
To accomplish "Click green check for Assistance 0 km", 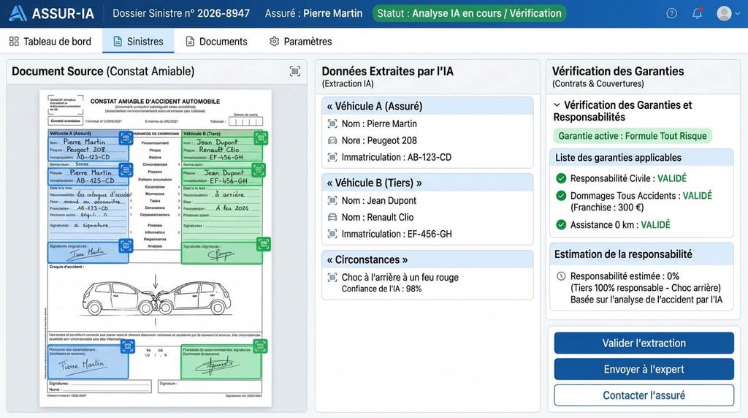I will pyautogui.click(x=561, y=225).
